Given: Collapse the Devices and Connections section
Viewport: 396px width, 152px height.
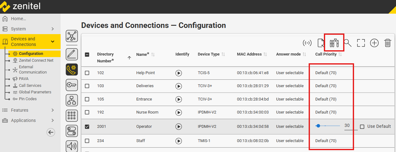Looking at the screenshot, I should pos(53,42).
